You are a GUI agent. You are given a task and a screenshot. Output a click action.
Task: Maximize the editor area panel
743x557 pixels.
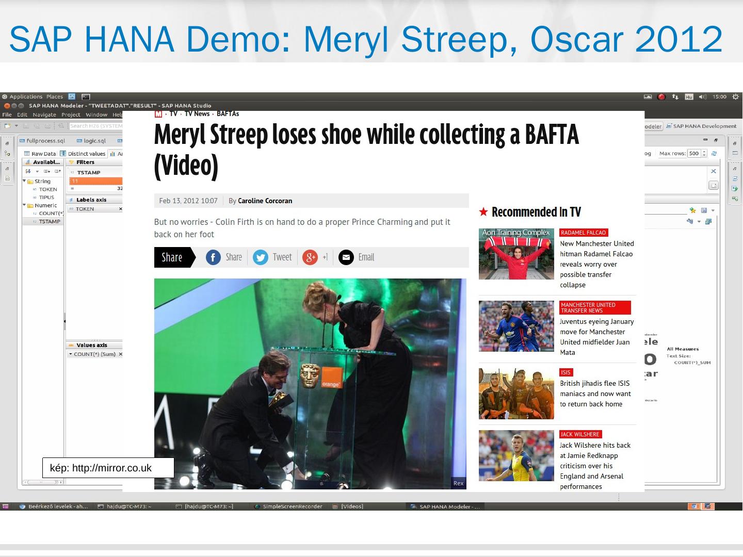[716, 140]
